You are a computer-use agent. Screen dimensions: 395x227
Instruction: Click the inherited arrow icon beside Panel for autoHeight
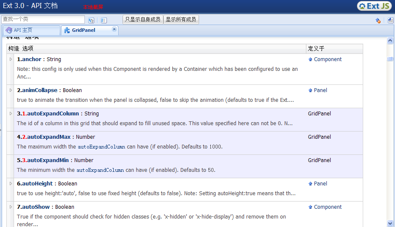click(311, 184)
